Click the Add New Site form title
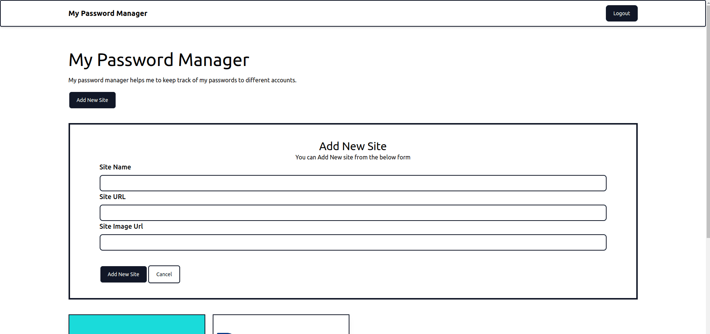This screenshot has width=710, height=334. pos(352,146)
